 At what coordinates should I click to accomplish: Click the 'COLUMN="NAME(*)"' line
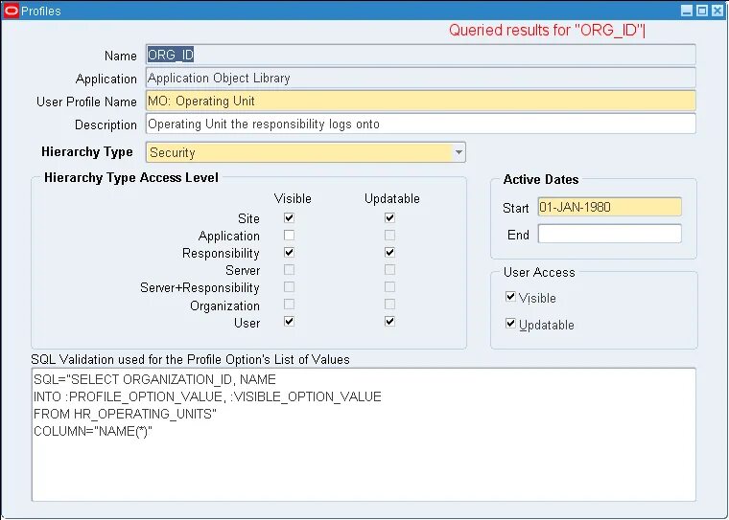(92, 431)
